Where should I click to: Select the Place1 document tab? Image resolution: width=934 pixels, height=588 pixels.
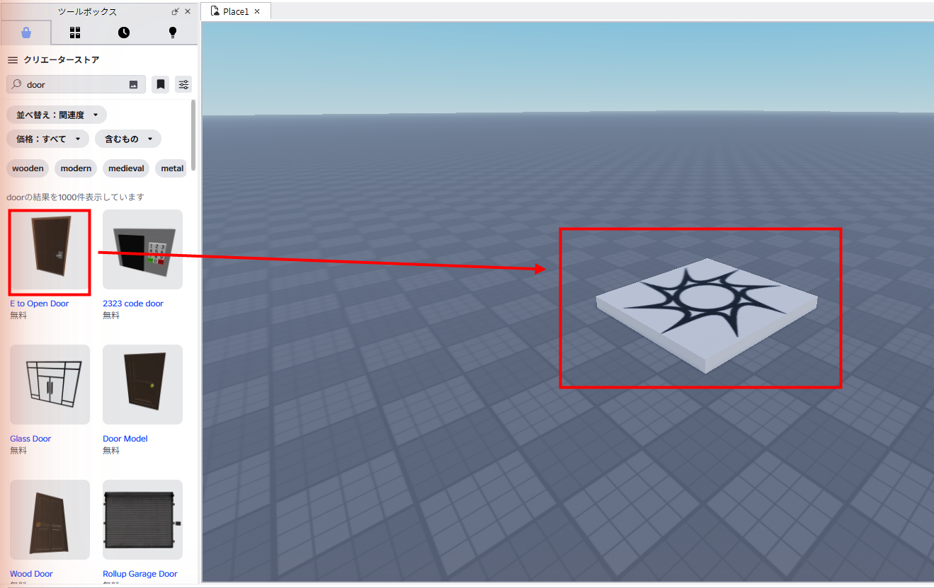click(236, 11)
